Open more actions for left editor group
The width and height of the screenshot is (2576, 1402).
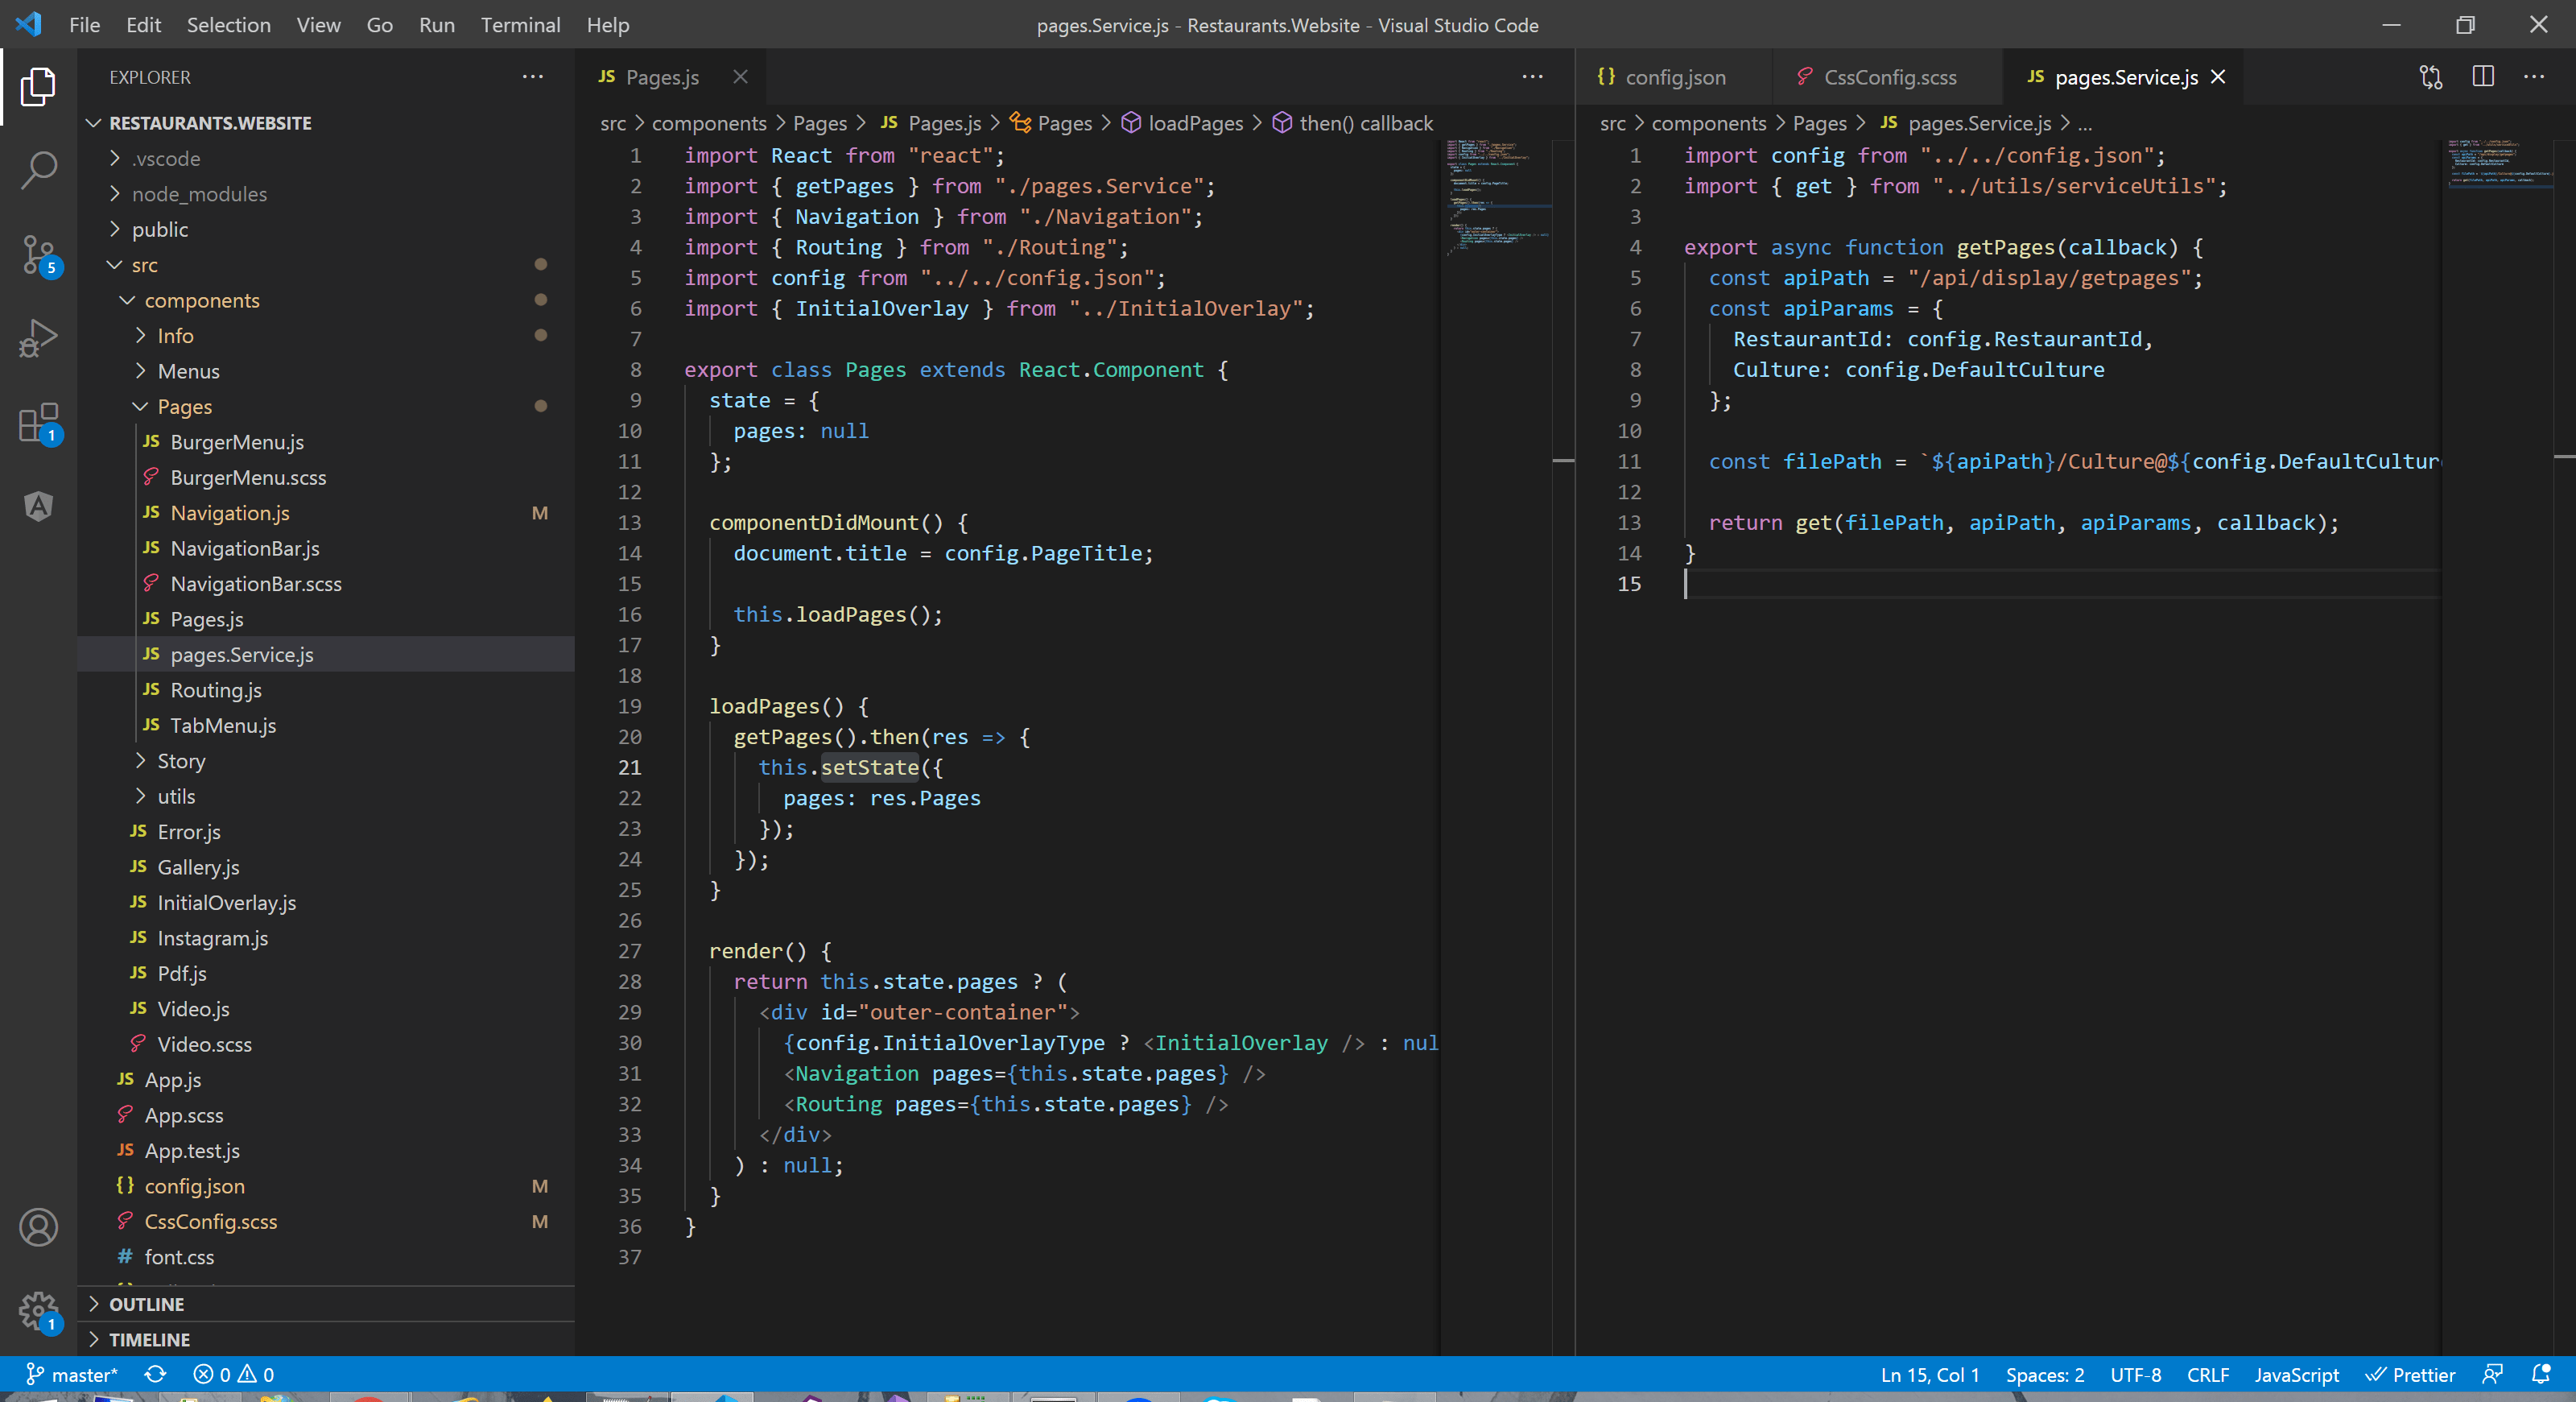[1532, 77]
